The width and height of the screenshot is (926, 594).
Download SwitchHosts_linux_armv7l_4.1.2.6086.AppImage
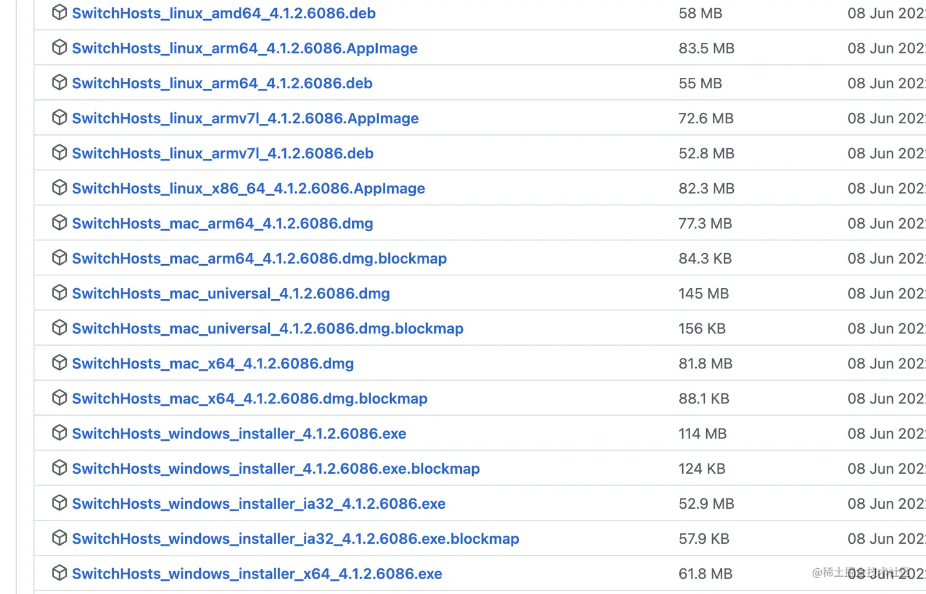click(245, 118)
